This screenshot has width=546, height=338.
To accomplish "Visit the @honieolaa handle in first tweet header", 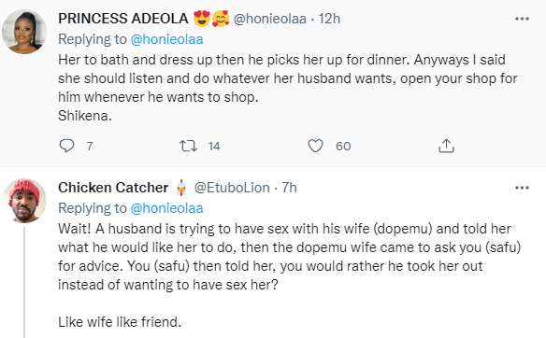I will pos(270,19).
